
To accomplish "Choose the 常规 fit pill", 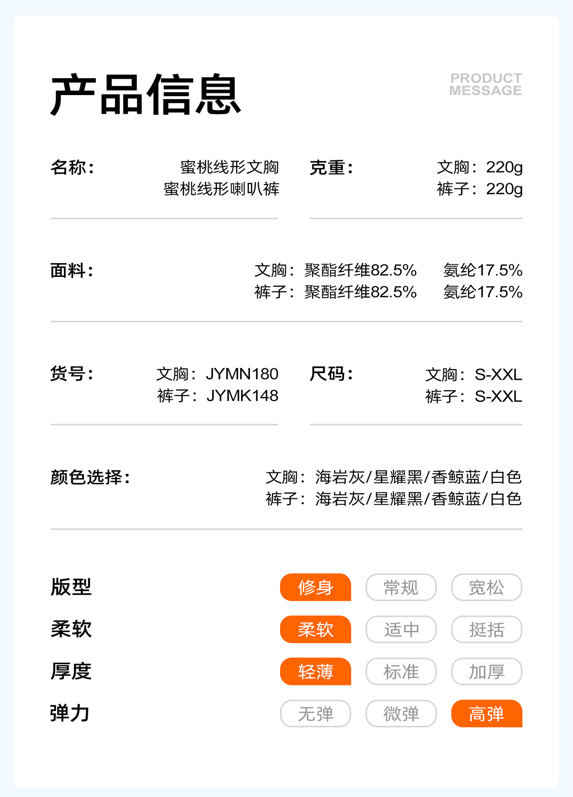I will click(401, 587).
